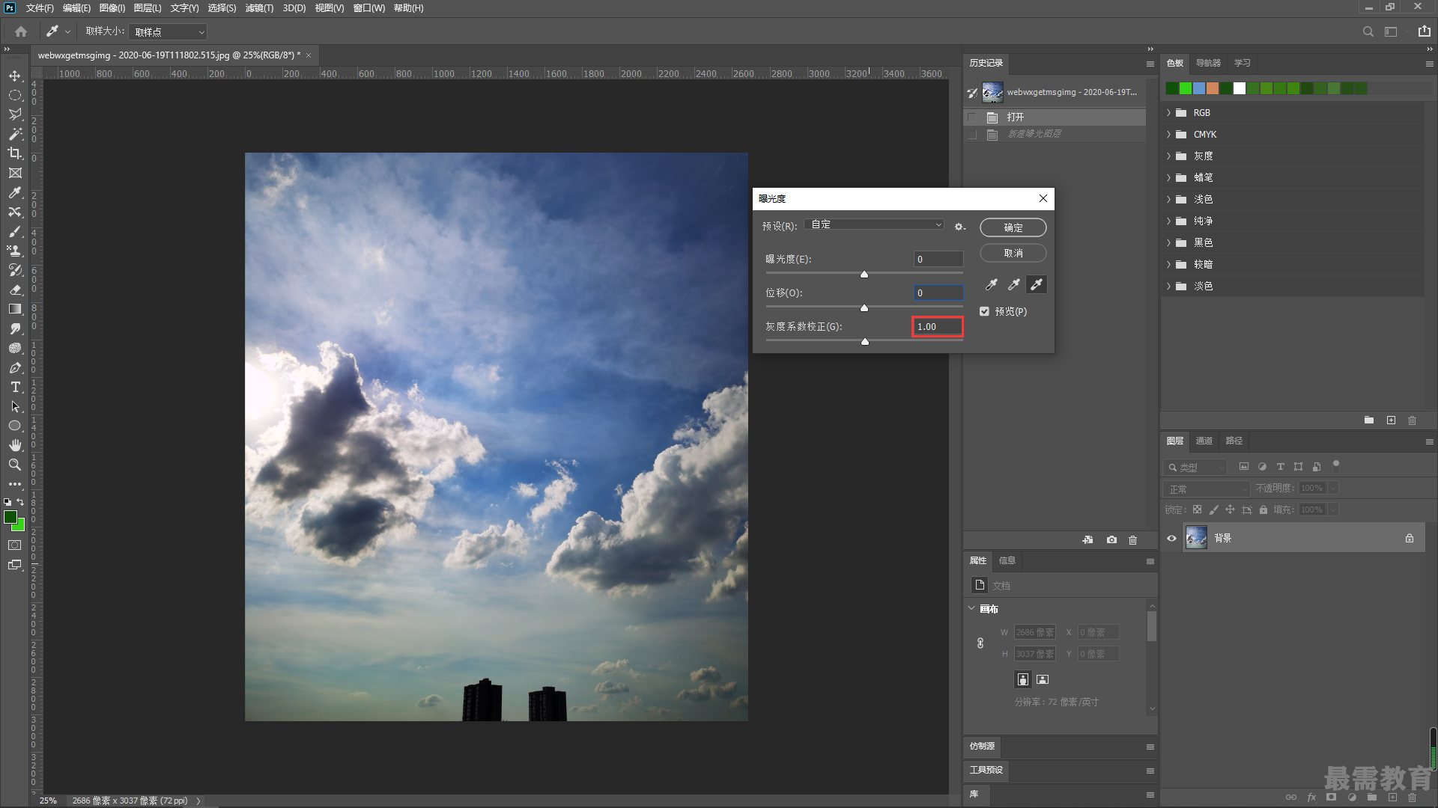Select the Frame tool

click(x=15, y=173)
